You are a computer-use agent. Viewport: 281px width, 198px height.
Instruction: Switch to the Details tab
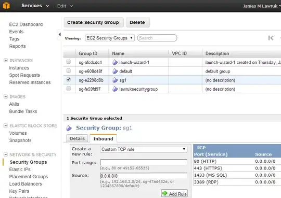pyautogui.click(x=77, y=138)
